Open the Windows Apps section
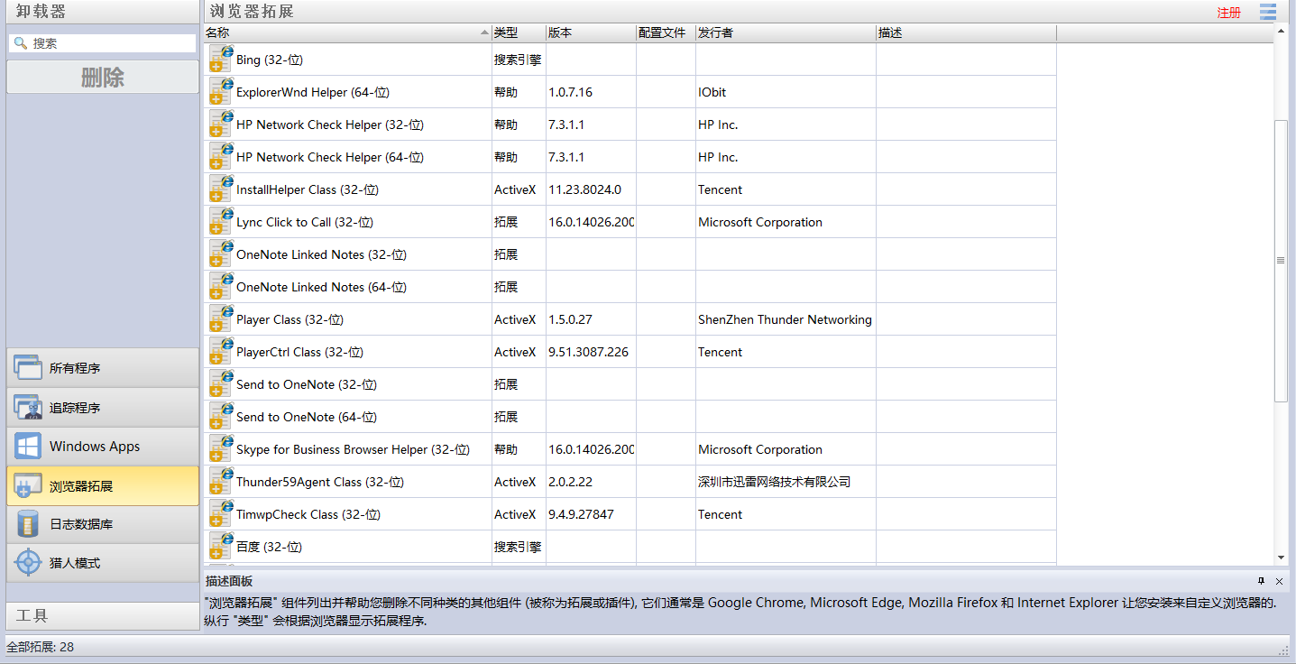This screenshot has height=664, width=1296. [102, 446]
